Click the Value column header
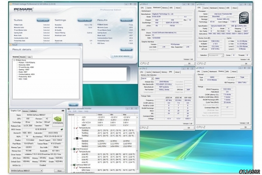 [103, 115]
